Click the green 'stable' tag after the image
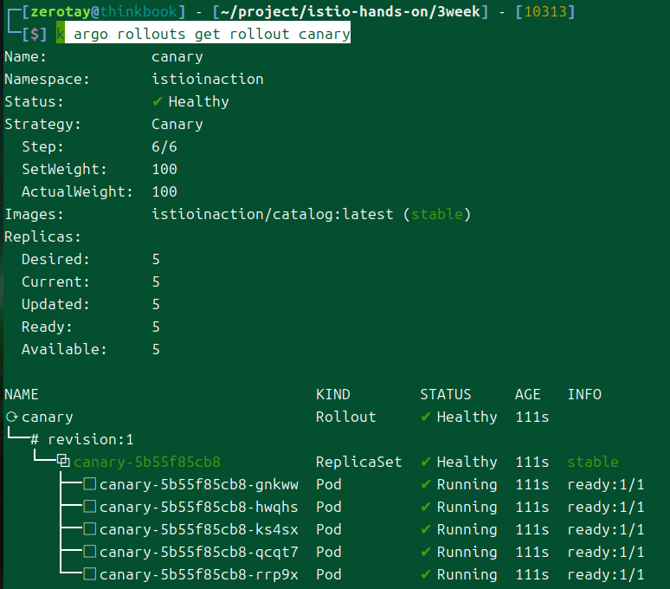Image resolution: width=670 pixels, height=589 pixels. [437, 214]
